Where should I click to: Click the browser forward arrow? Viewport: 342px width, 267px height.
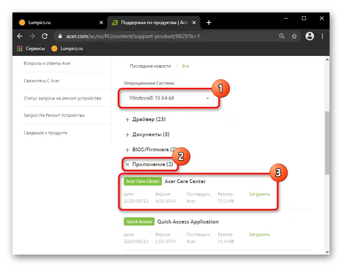click(x=32, y=36)
